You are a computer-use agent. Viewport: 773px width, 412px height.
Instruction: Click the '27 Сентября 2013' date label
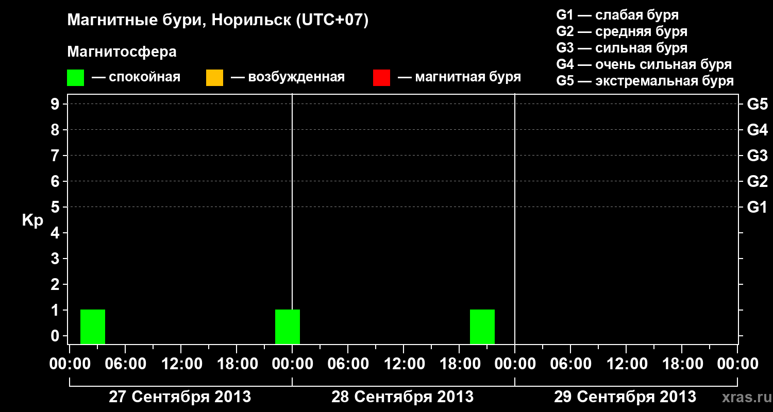pyautogui.click(x=180, y=397)
